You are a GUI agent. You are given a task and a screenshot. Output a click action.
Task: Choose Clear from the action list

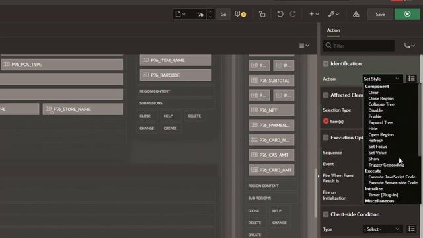[x=373, y=93]
